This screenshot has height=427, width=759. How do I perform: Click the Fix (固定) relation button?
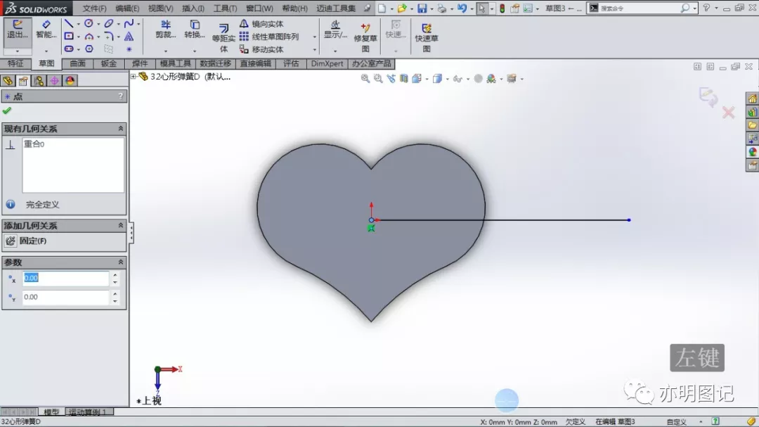tap(27, 241)
